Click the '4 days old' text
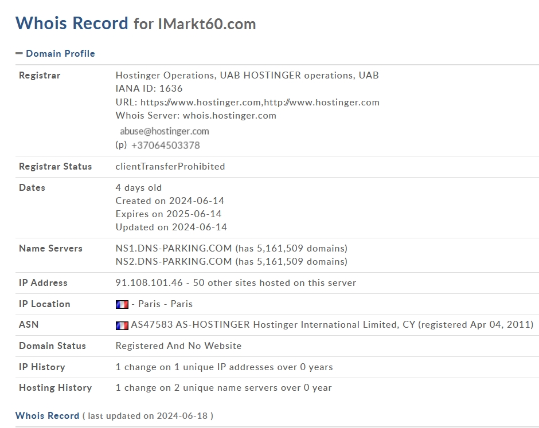 tap(139, 187)
